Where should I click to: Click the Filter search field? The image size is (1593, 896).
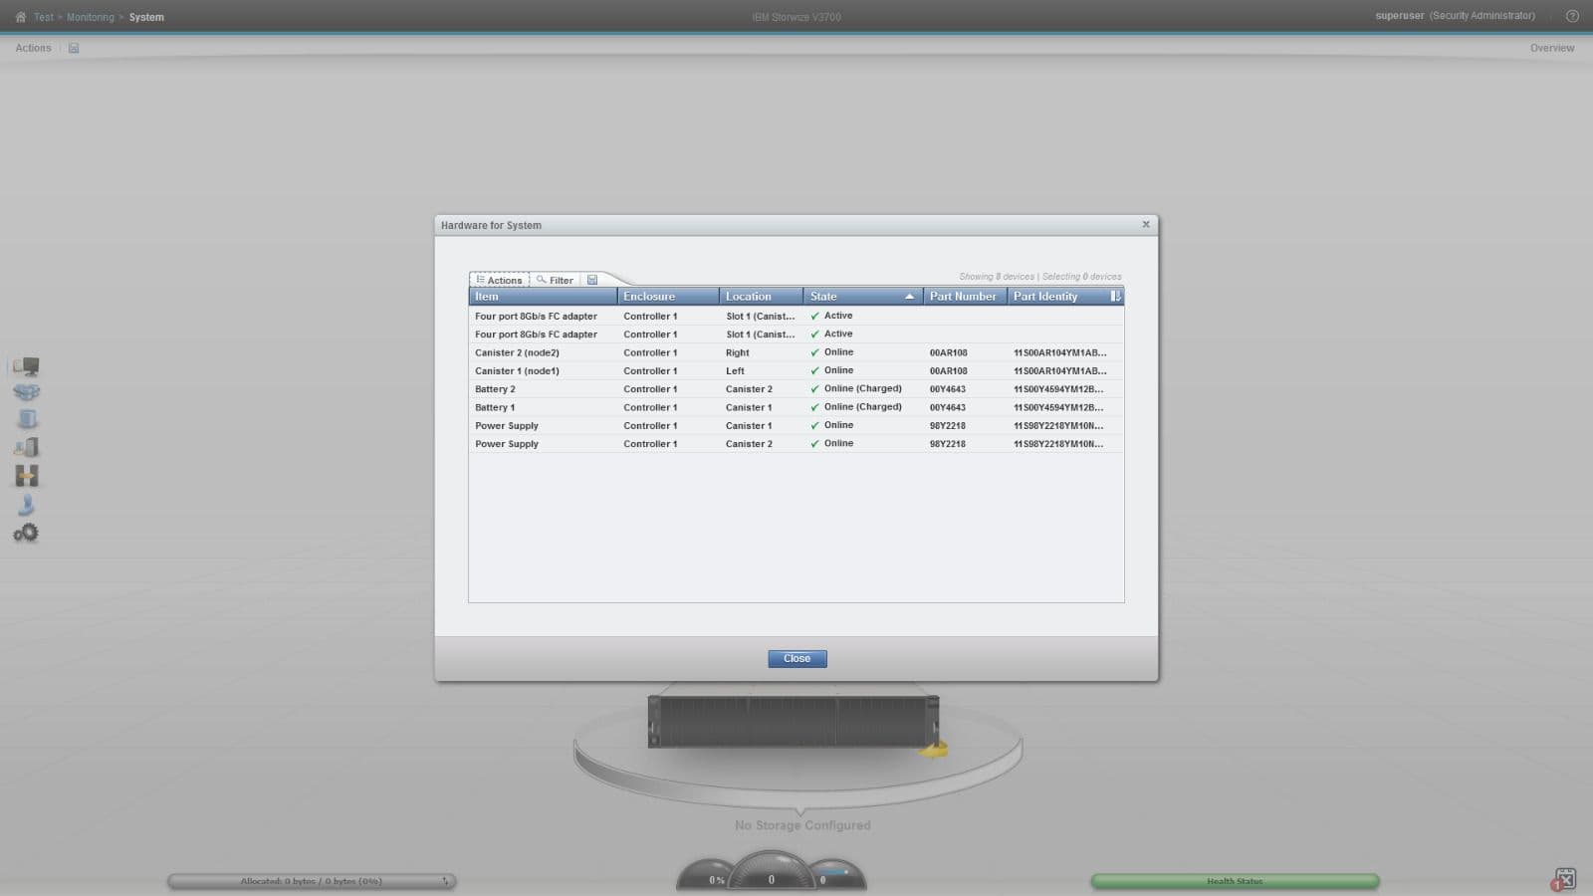pyautogui.click(x=556, y=280)
